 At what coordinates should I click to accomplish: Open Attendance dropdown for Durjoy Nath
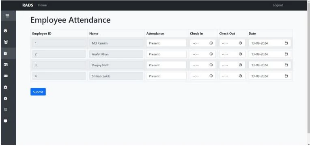[166, 65]
